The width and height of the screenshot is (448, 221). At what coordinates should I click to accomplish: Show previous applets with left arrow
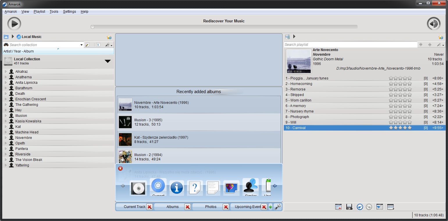point(123,186)
